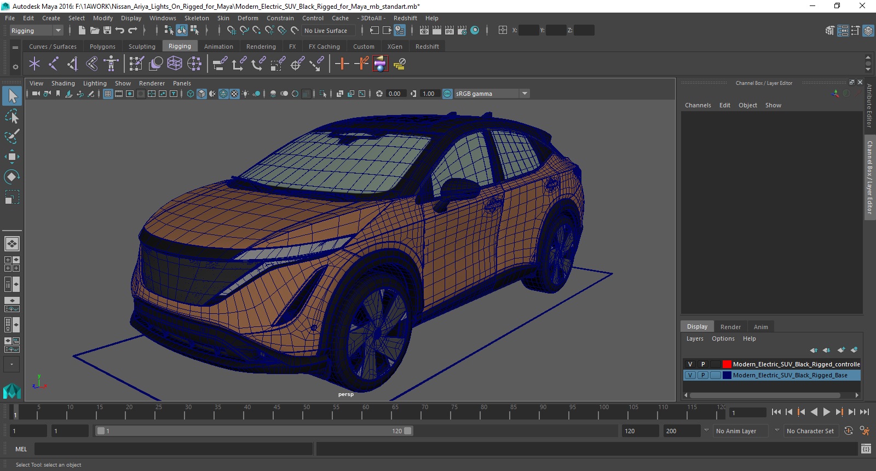Click the Save scene floppy icon
Viewport: 876px width, 471px height.
pos(107,31)
